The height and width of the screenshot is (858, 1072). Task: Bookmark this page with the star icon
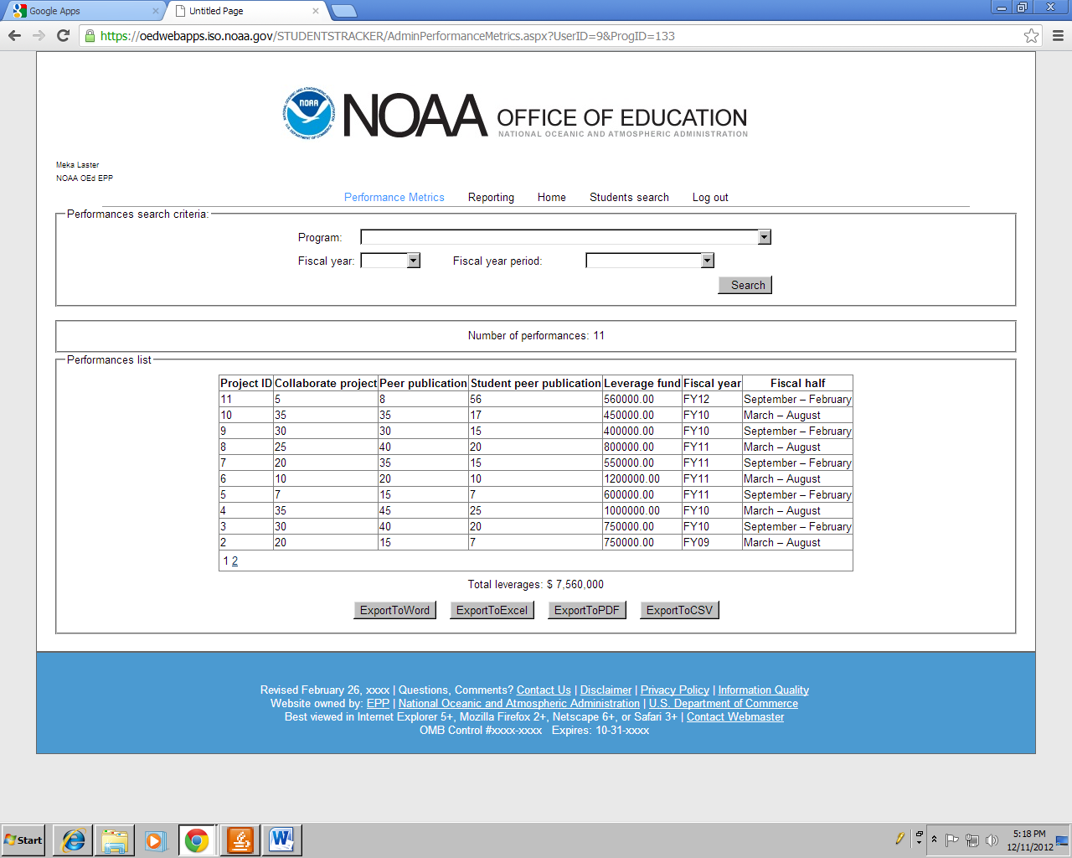(x=1031, y=35)
